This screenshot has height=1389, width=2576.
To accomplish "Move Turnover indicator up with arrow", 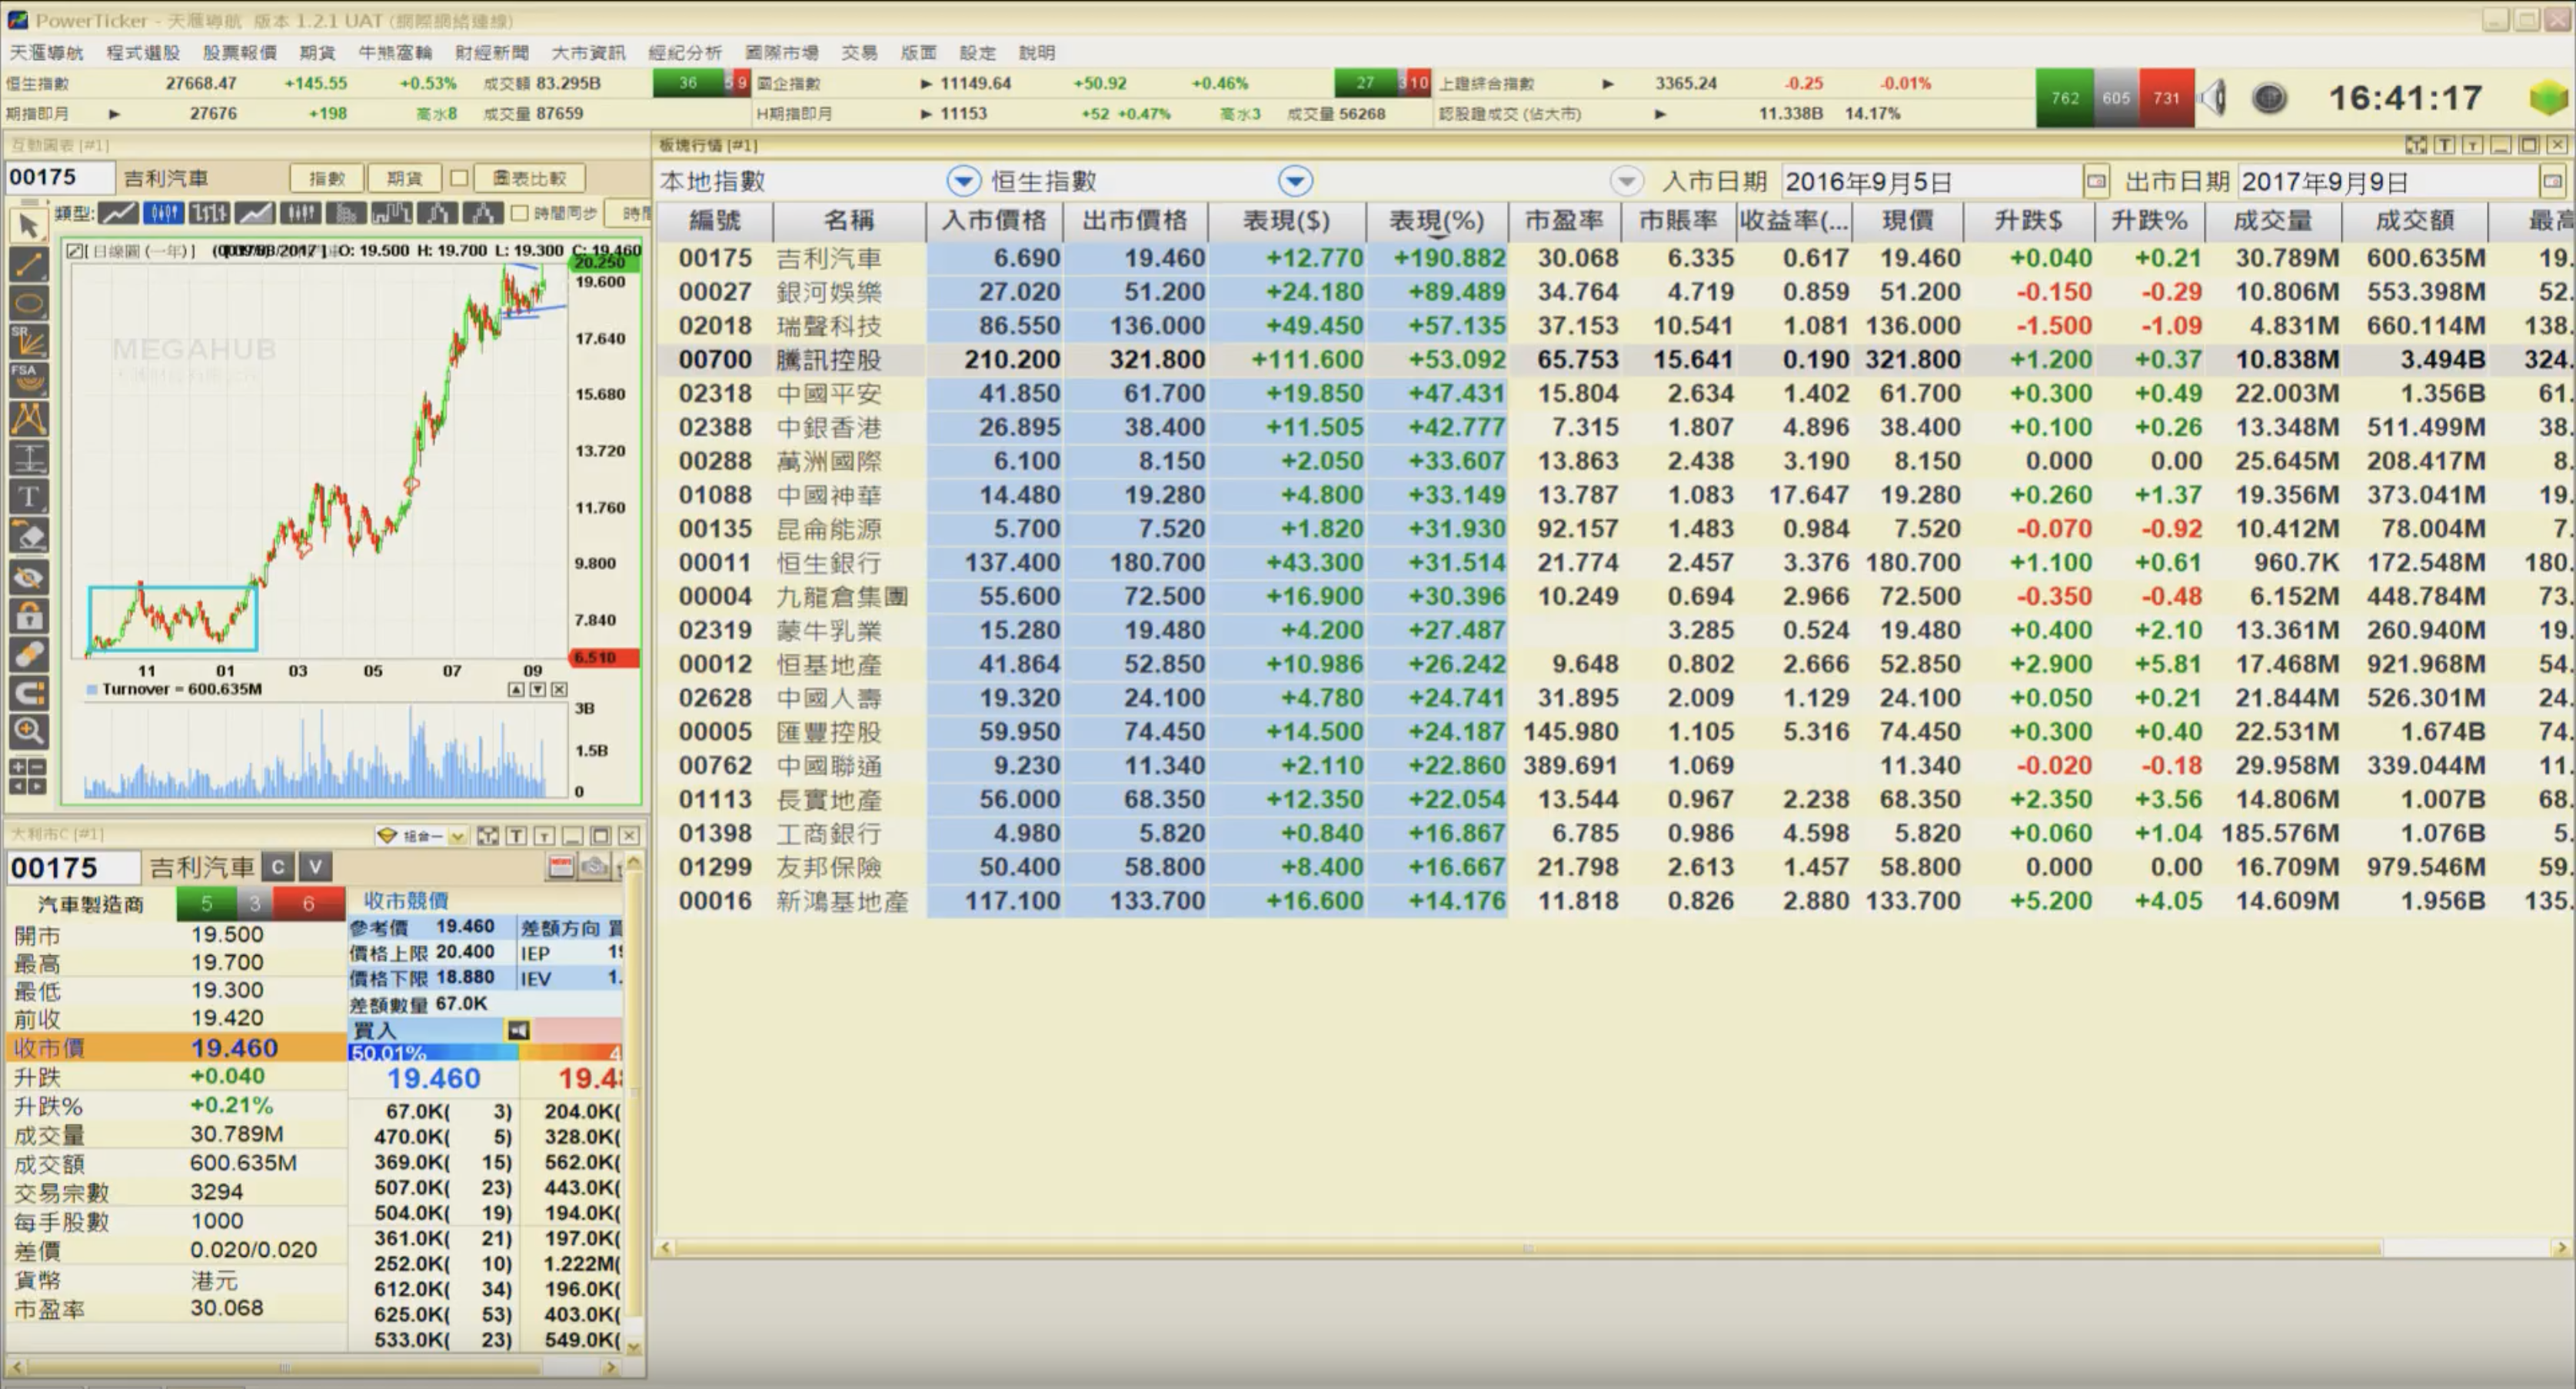I will click(x=516, y=690).
